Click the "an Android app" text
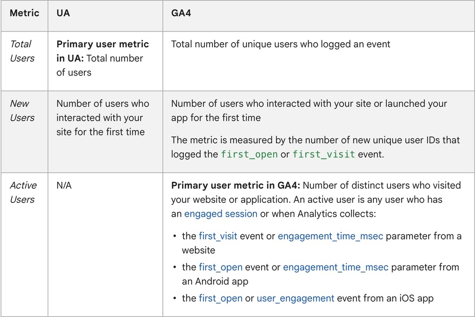Image resolution: width=475 pixels, height=317 pixels. click(x=215, y=282)
